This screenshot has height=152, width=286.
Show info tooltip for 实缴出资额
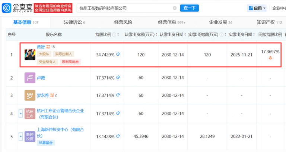click(x=221, y=35)
